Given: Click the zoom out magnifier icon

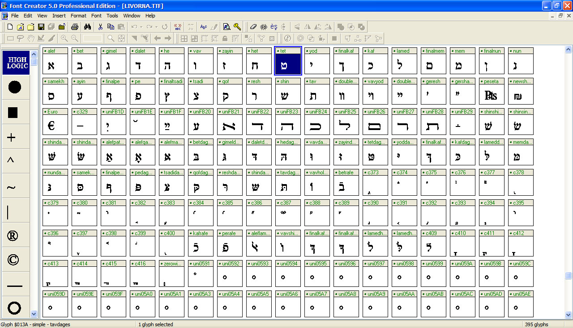Looking at the screenshot, I should (x=75, y=38).
